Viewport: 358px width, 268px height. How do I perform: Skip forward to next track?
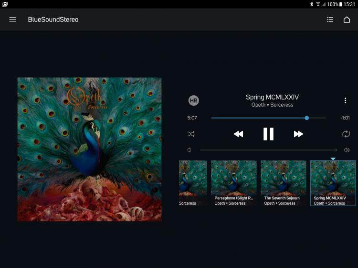tap(298, 134)
